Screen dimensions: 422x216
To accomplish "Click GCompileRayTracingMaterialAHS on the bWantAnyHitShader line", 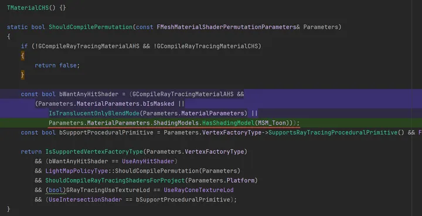I will coord(183,94).
